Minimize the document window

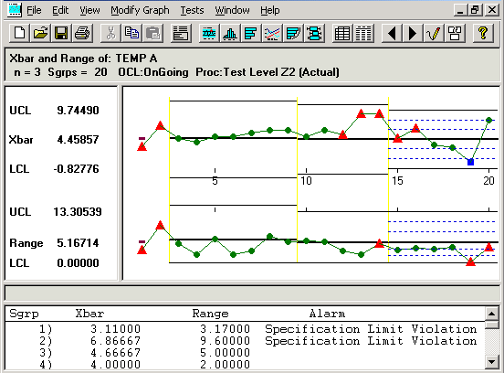coord(460,10)
